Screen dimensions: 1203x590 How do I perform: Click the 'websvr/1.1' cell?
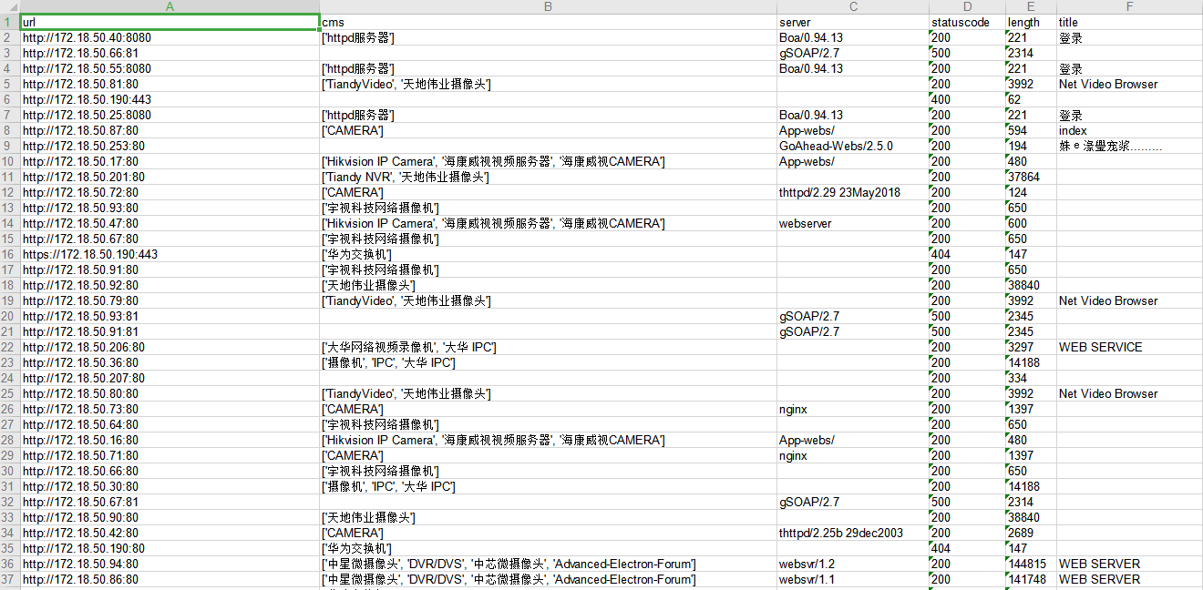pyautogui.click(x=852, y=579)
